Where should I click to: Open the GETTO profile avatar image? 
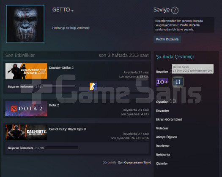coord(25,24)
